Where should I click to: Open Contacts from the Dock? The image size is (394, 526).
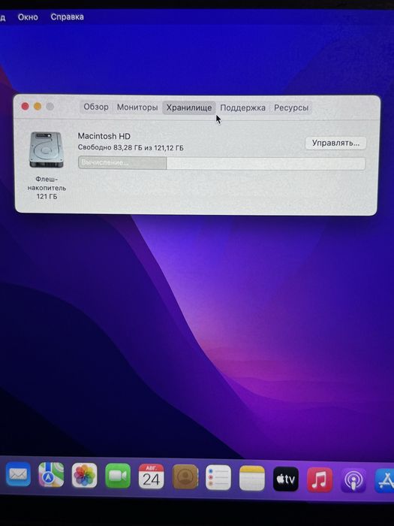[x=185, y=476]
